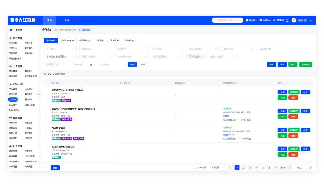Click the 功能说明 help icon
Viewport: 324px width, 187px height.
click(80, 30)
